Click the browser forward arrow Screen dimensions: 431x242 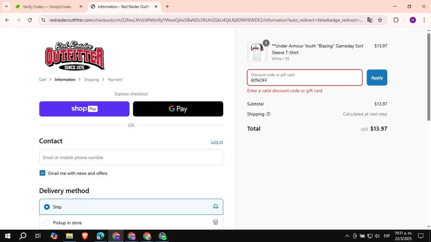click(18, 20)
